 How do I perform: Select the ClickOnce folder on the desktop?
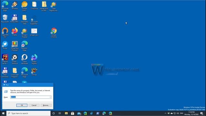coord(34,5)
